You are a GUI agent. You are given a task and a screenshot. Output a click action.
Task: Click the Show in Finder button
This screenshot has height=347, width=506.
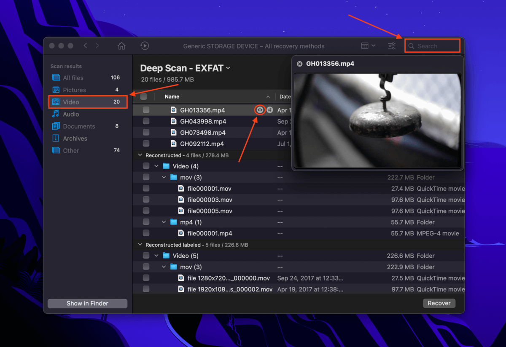pos(87,303)
